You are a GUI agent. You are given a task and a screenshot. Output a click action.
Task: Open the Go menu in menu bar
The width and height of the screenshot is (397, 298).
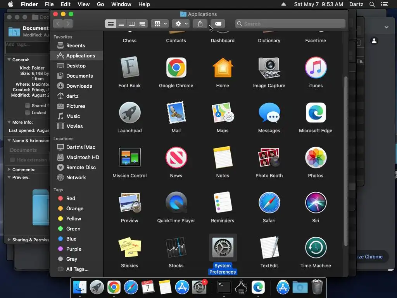(100, 4)
